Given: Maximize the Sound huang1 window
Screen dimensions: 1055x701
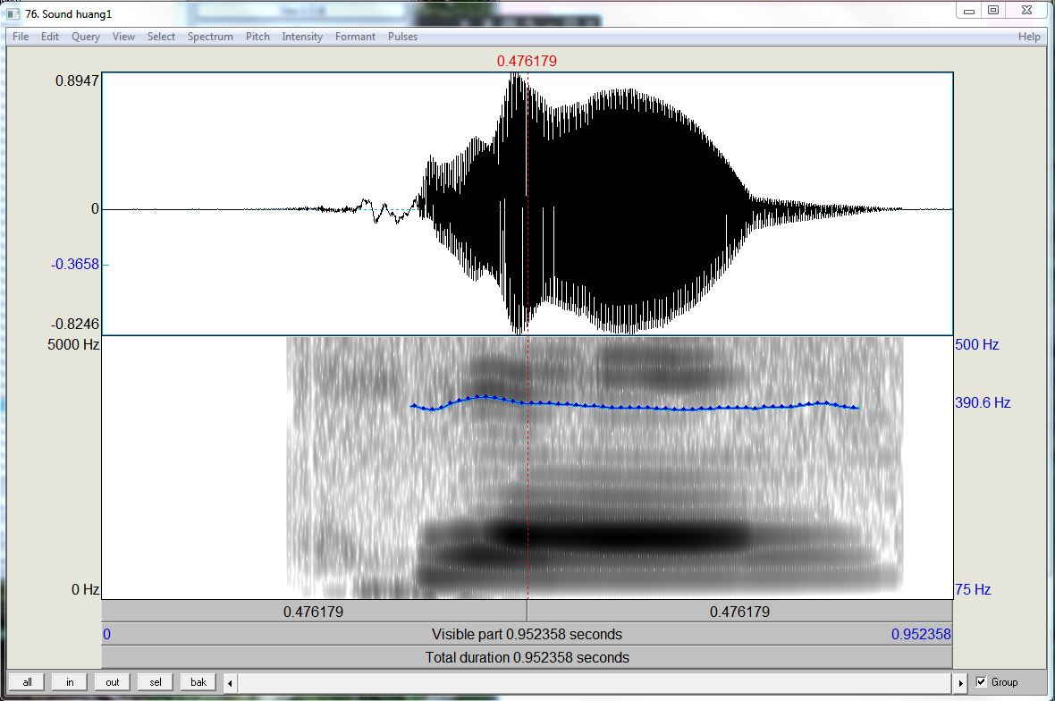Looking at the screenshot, I should point(993,11).
